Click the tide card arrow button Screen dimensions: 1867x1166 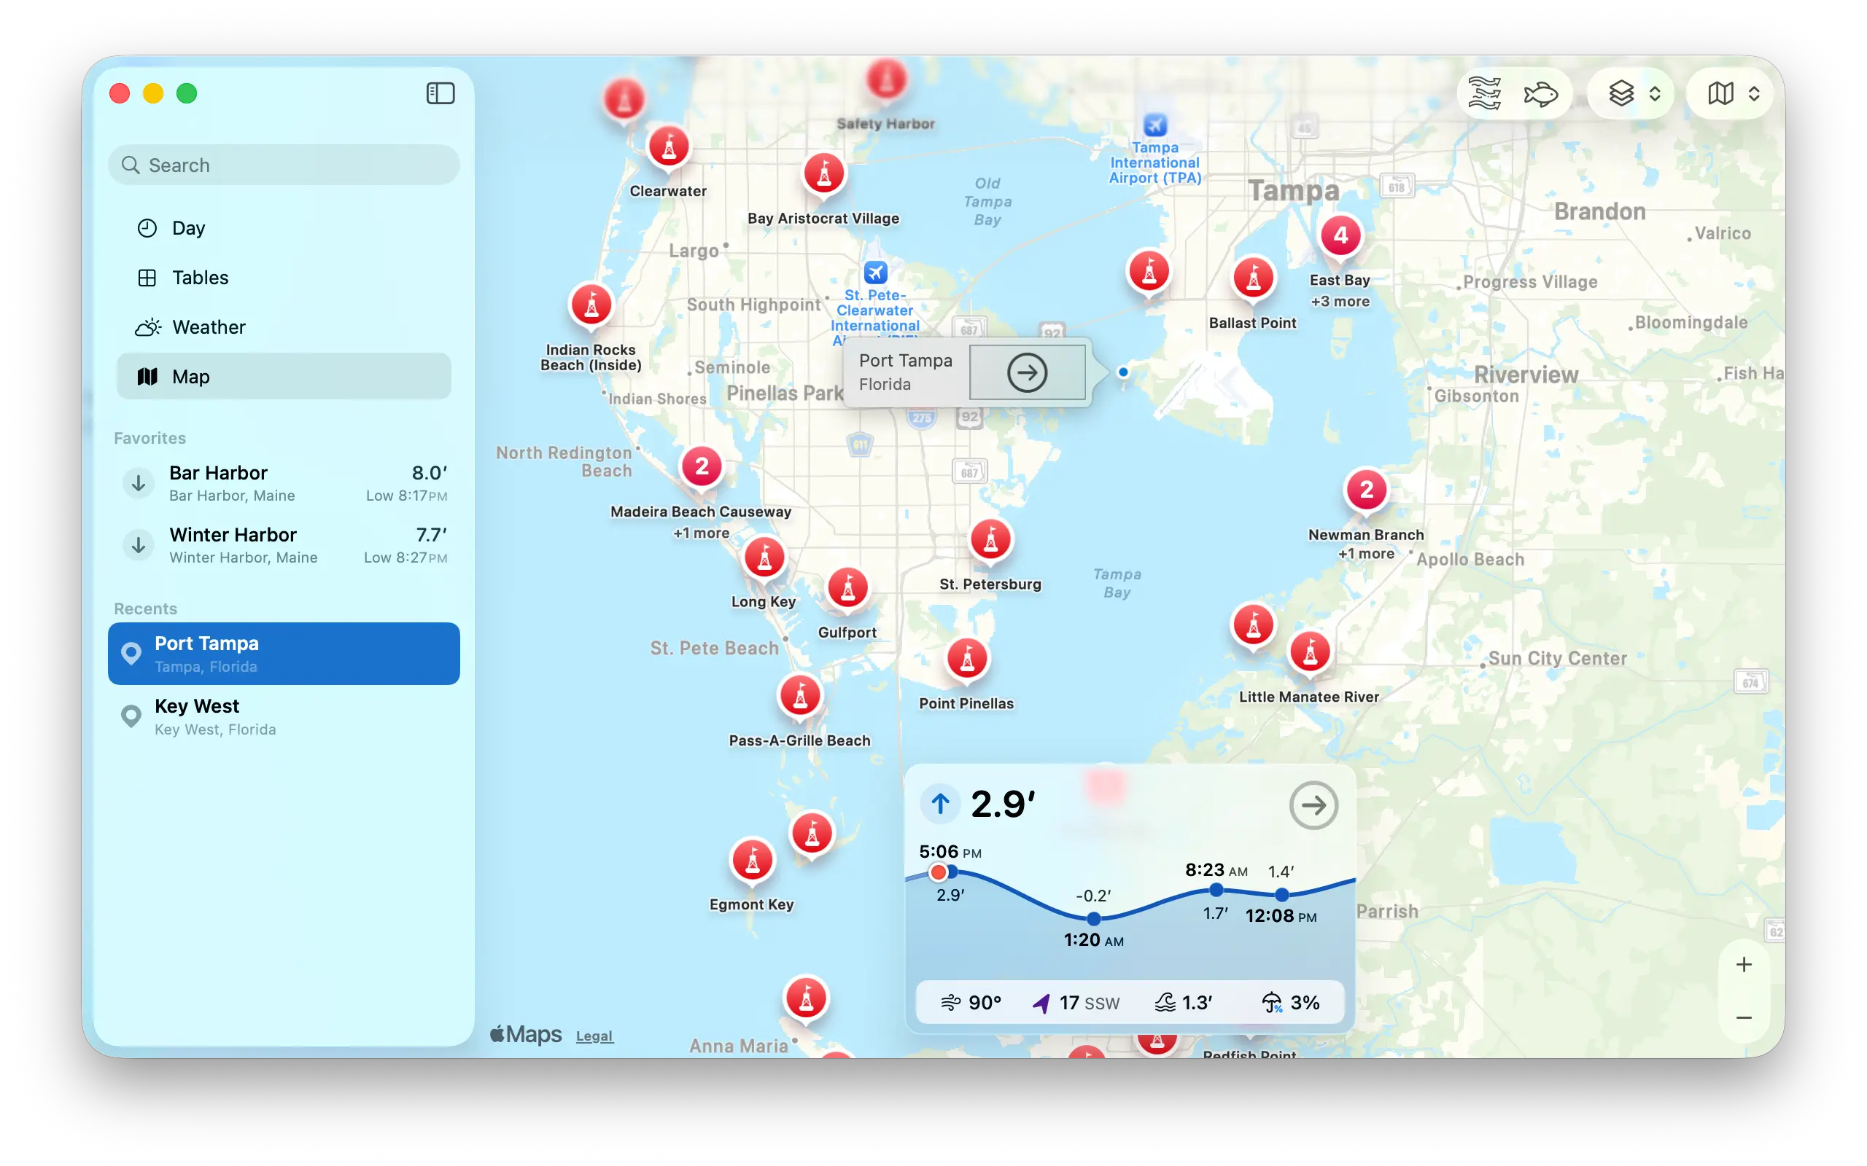(1313, 806)
